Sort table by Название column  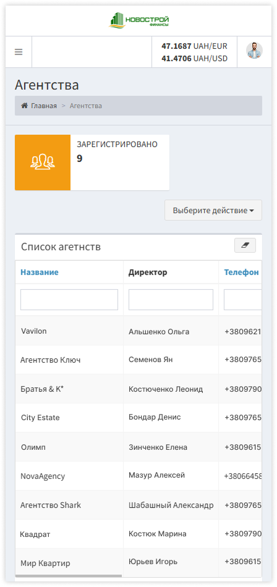point(40,272)
